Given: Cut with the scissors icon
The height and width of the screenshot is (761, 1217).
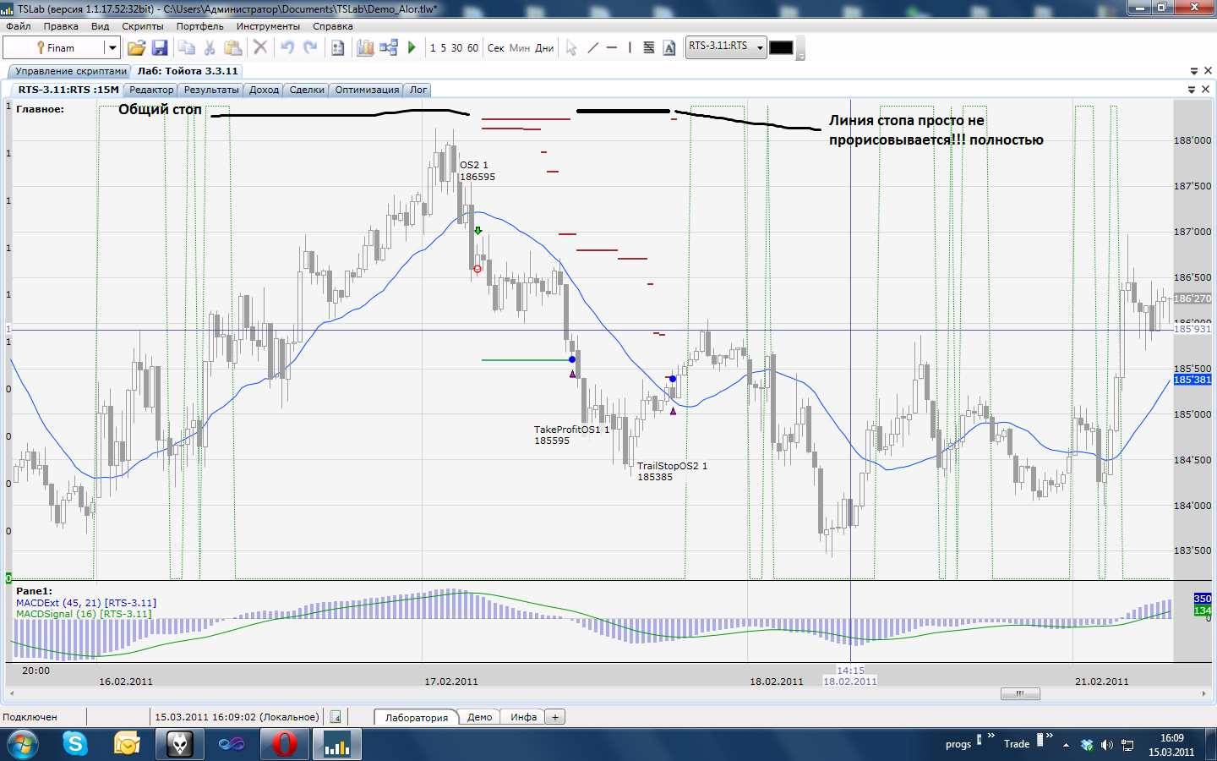Looking at the screenshot, I should coord(210,48).
